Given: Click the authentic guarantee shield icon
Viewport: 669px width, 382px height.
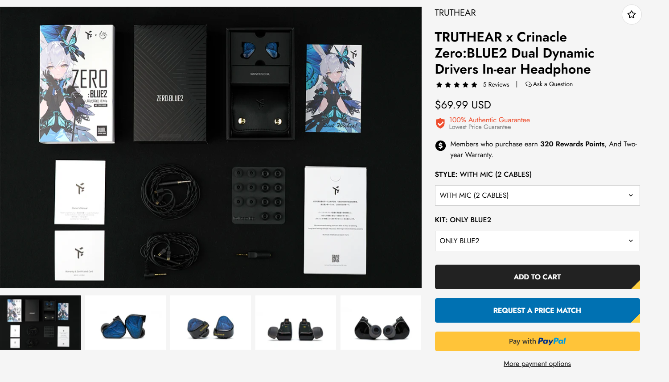Looking at the screenshot, I should point(440,123).
